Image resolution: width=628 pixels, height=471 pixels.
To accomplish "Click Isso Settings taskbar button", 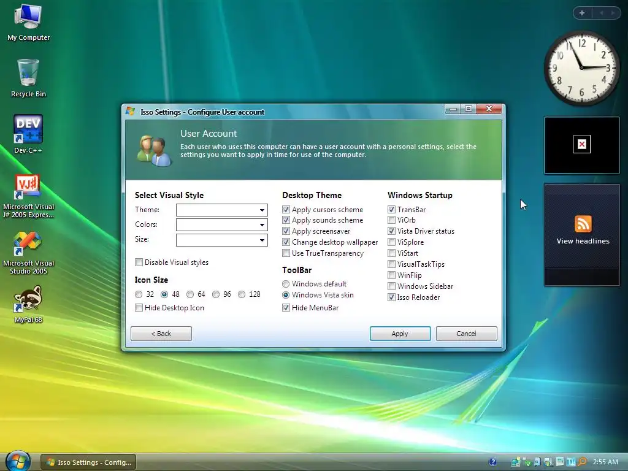I will 88,462.
